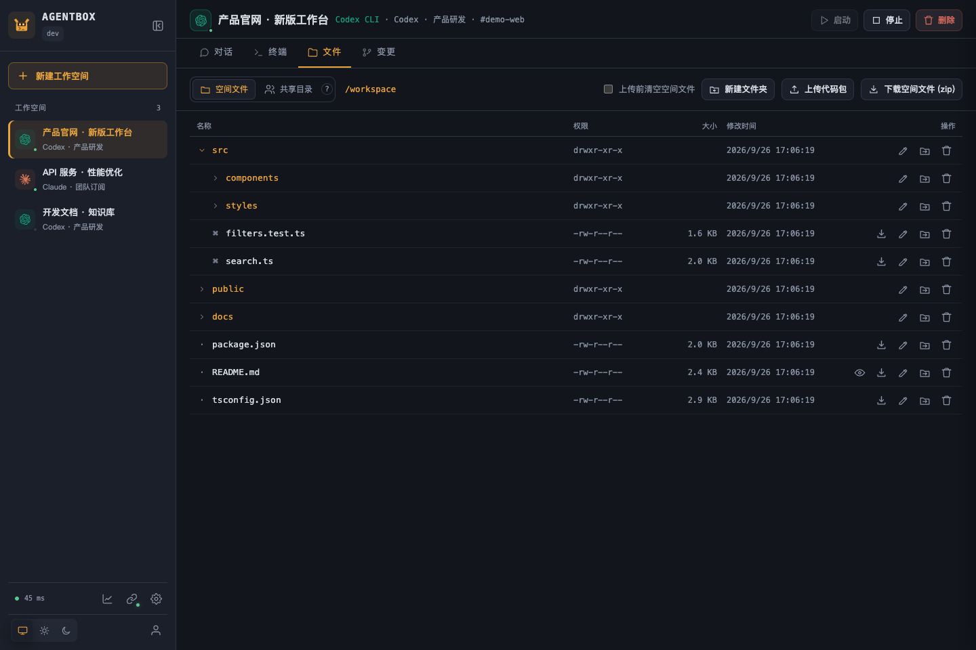Switch to system theme monitor icon
The width and height of the screenshot is (976, 650).
pos(22,630)
